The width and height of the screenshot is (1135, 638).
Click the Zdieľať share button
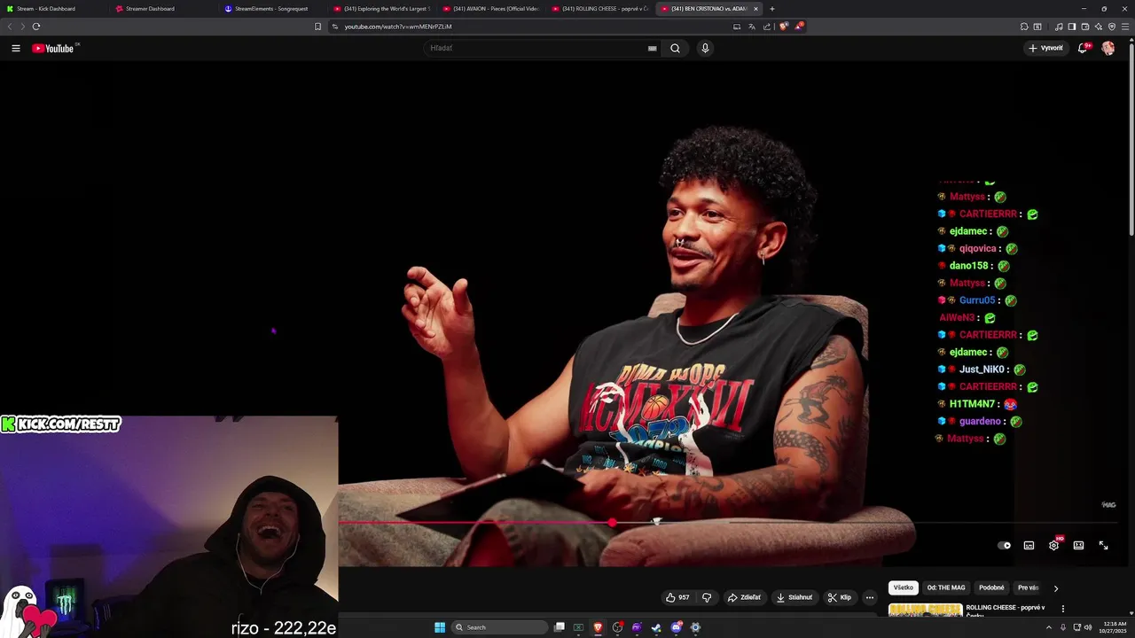744,597
